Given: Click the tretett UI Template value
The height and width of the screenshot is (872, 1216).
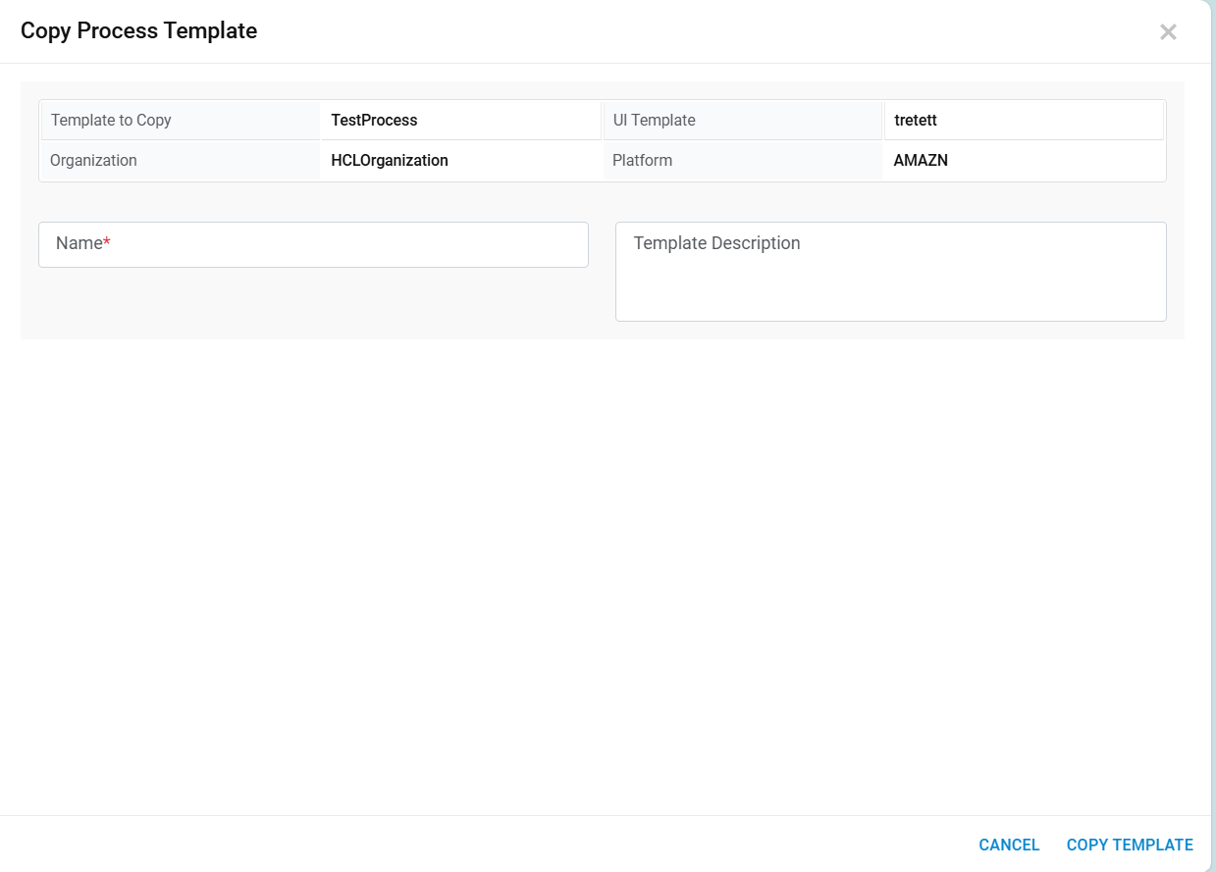Looking at the screenshot, I should tap(916, 121).
